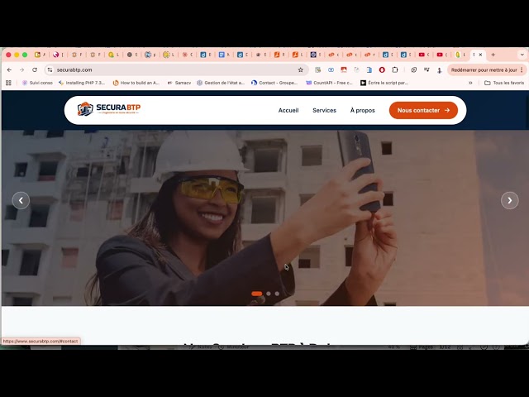Switch to the dark circle favicon tab
Screen dimensions: 529x397
point(132,55)
